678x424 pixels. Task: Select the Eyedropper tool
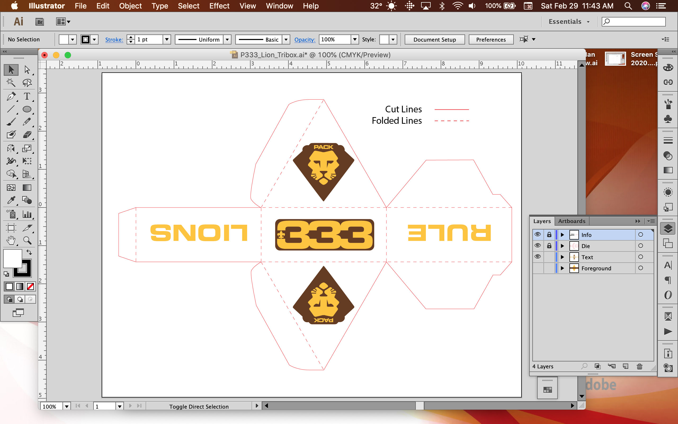tap(11, 200)
